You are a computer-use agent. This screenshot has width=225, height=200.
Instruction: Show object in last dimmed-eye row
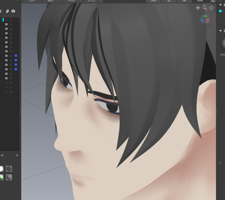tap(6, 92)
